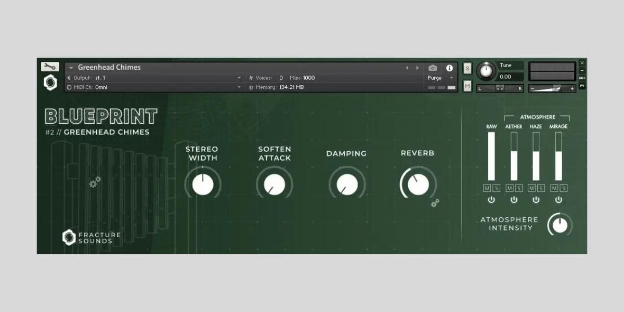Click the ATMOSPHERE group label
The image size is (624, 312).
[x=538, y=117]
